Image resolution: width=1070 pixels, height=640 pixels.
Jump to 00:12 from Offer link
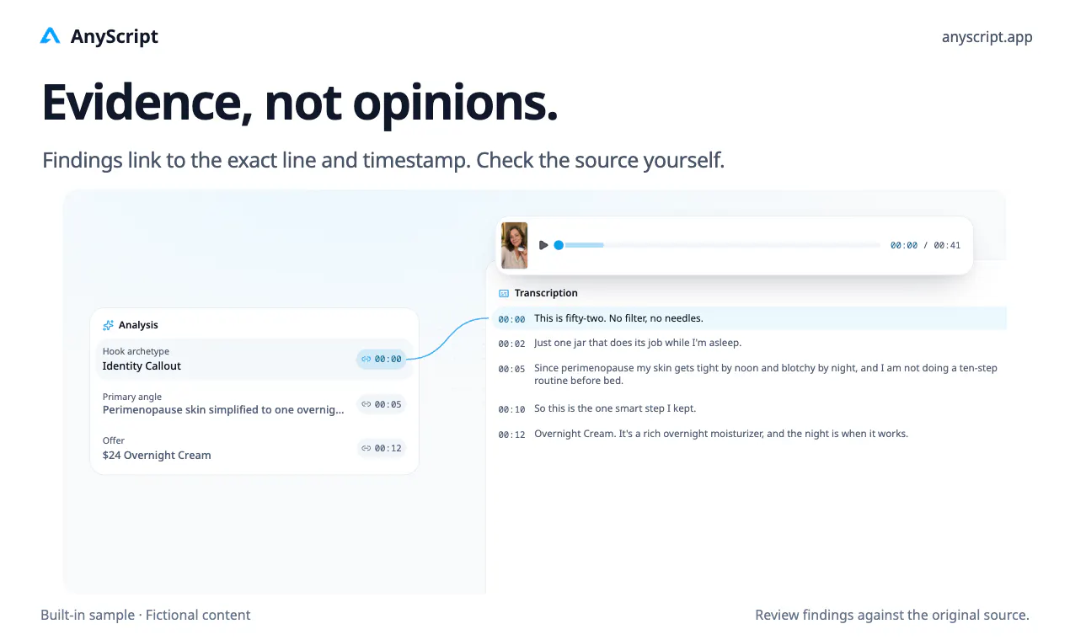click(x=381, y=448)
